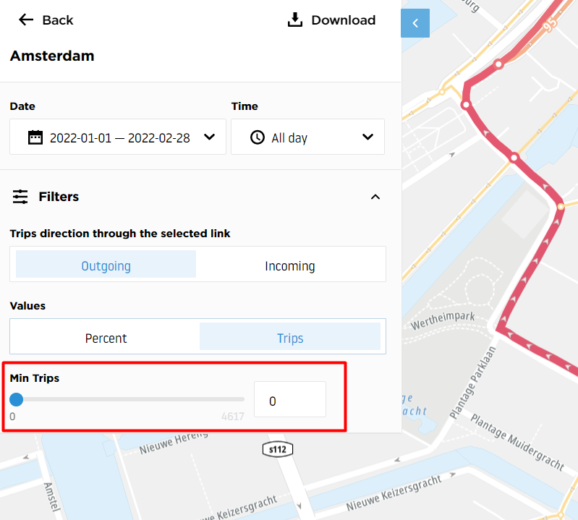Click the s112 road shield on map
578x520 pixels.
[x=278, y=449]
